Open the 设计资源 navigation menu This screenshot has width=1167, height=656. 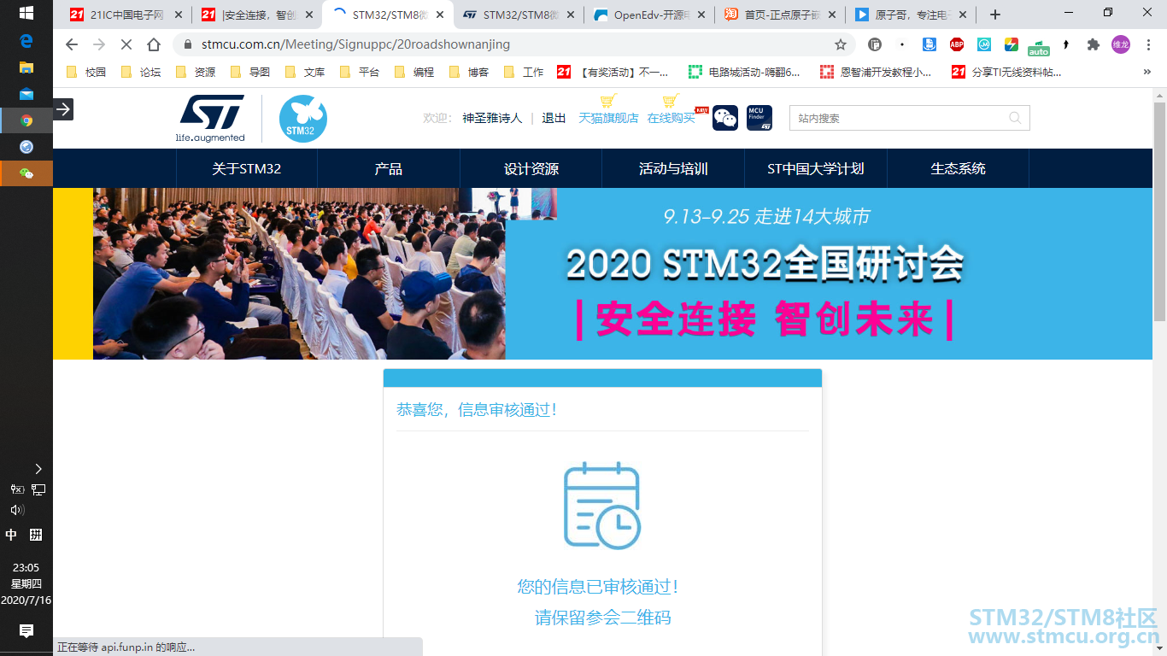point(531,168)
